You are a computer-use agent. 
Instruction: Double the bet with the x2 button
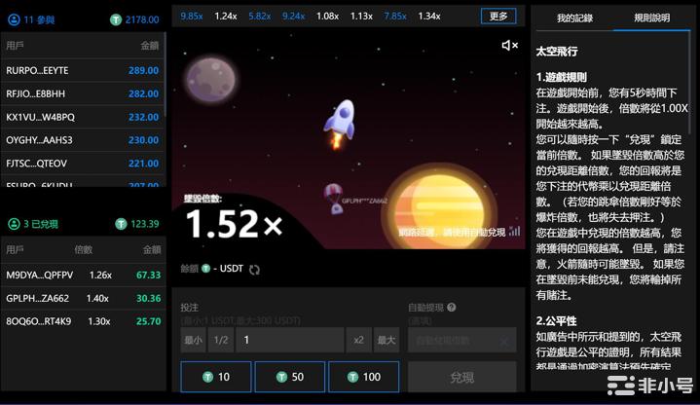pos(358,340)
